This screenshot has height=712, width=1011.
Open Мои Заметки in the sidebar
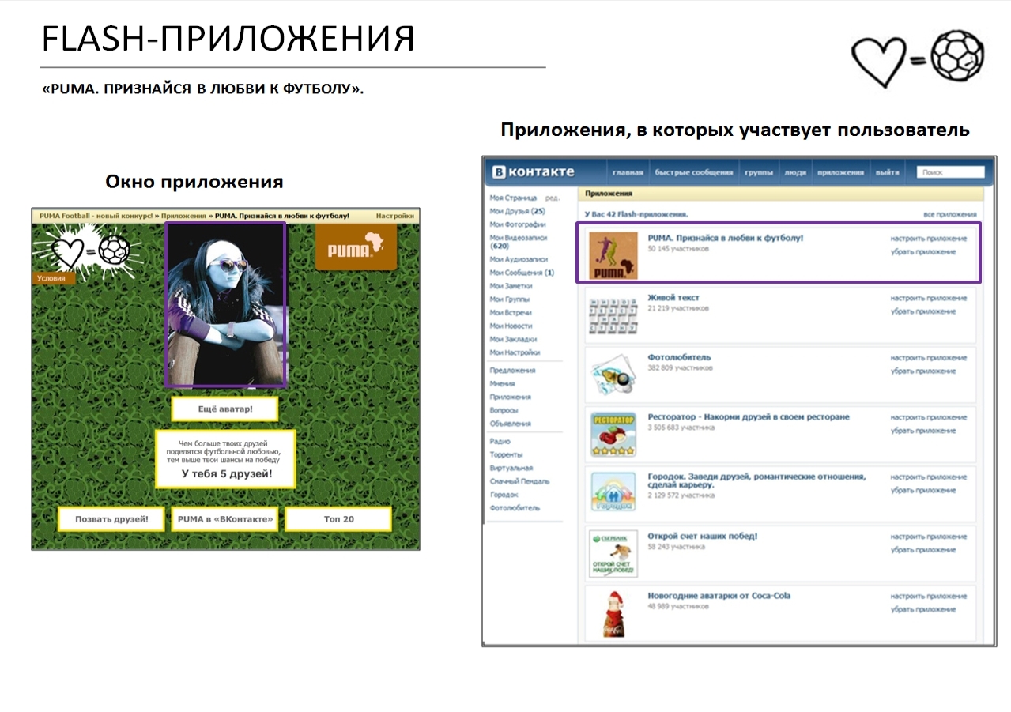(x=511, y=286)
